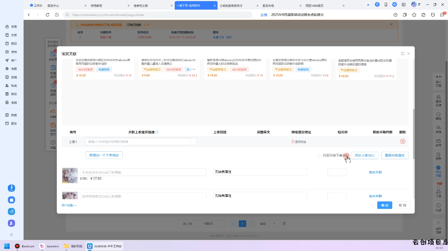This screenshot has width=448, height=251.
Task: Expand the 用户设置>> link
Action: (x=69, y=205)
